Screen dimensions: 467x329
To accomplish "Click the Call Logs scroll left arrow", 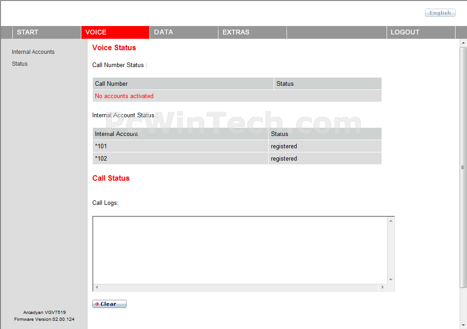I will point(97,287).
